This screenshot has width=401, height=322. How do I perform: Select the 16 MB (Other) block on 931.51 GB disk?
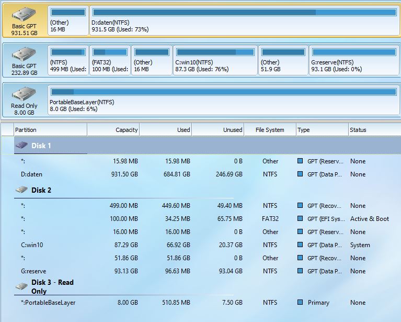click(68, 21)
